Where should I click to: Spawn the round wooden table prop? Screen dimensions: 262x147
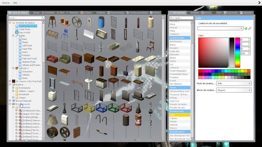click(x=114, y=83)
